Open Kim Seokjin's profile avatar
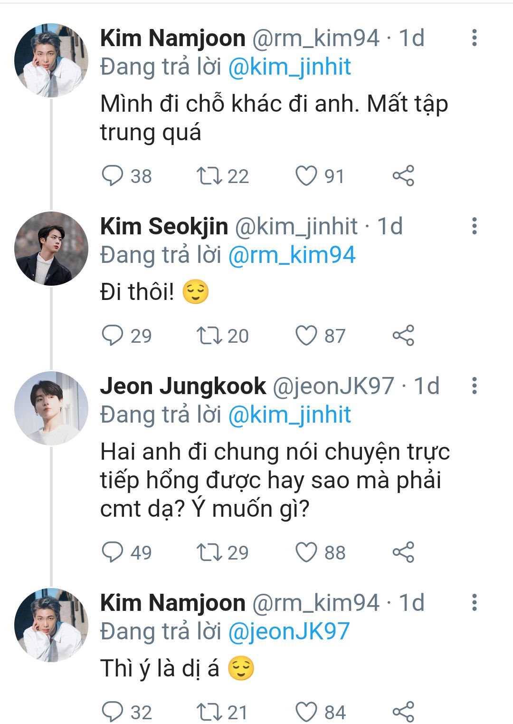Viewport: 513px width, 724px height. point(51,248)
